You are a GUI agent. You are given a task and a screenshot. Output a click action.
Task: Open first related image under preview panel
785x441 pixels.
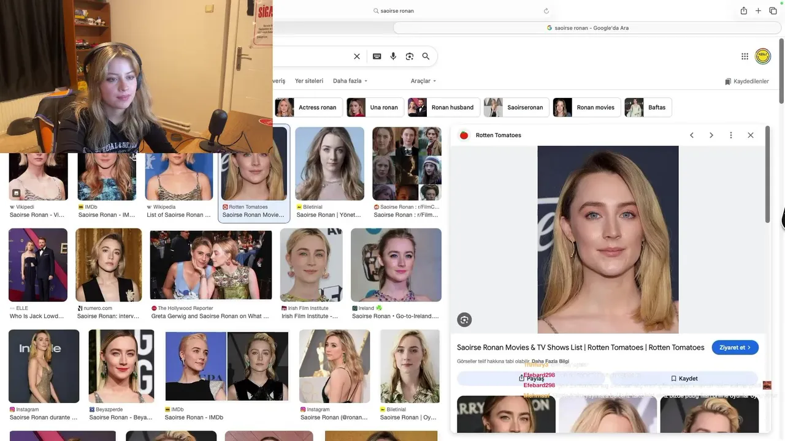pos(506,414)
